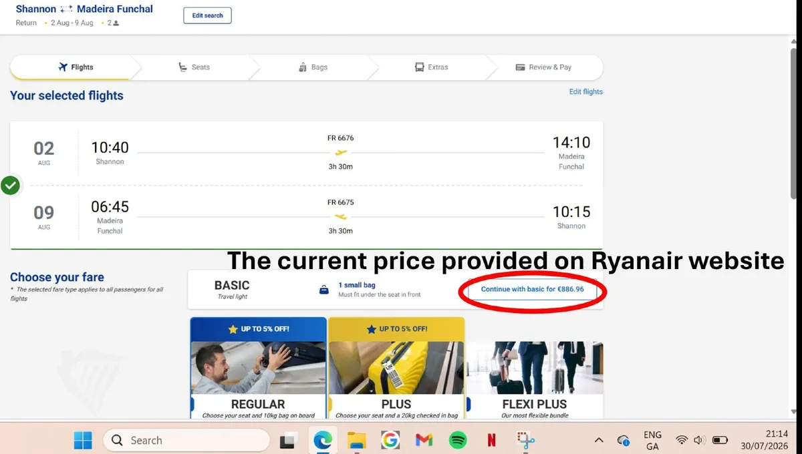Open File Explorer from the taskbar
Viewport: 802px width, 454px height.
pos(357,440)
